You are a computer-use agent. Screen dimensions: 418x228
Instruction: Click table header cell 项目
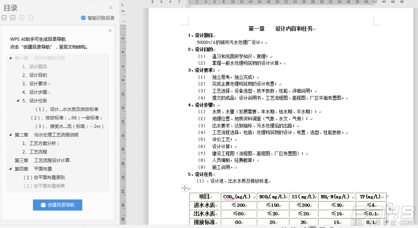[205, 197]
